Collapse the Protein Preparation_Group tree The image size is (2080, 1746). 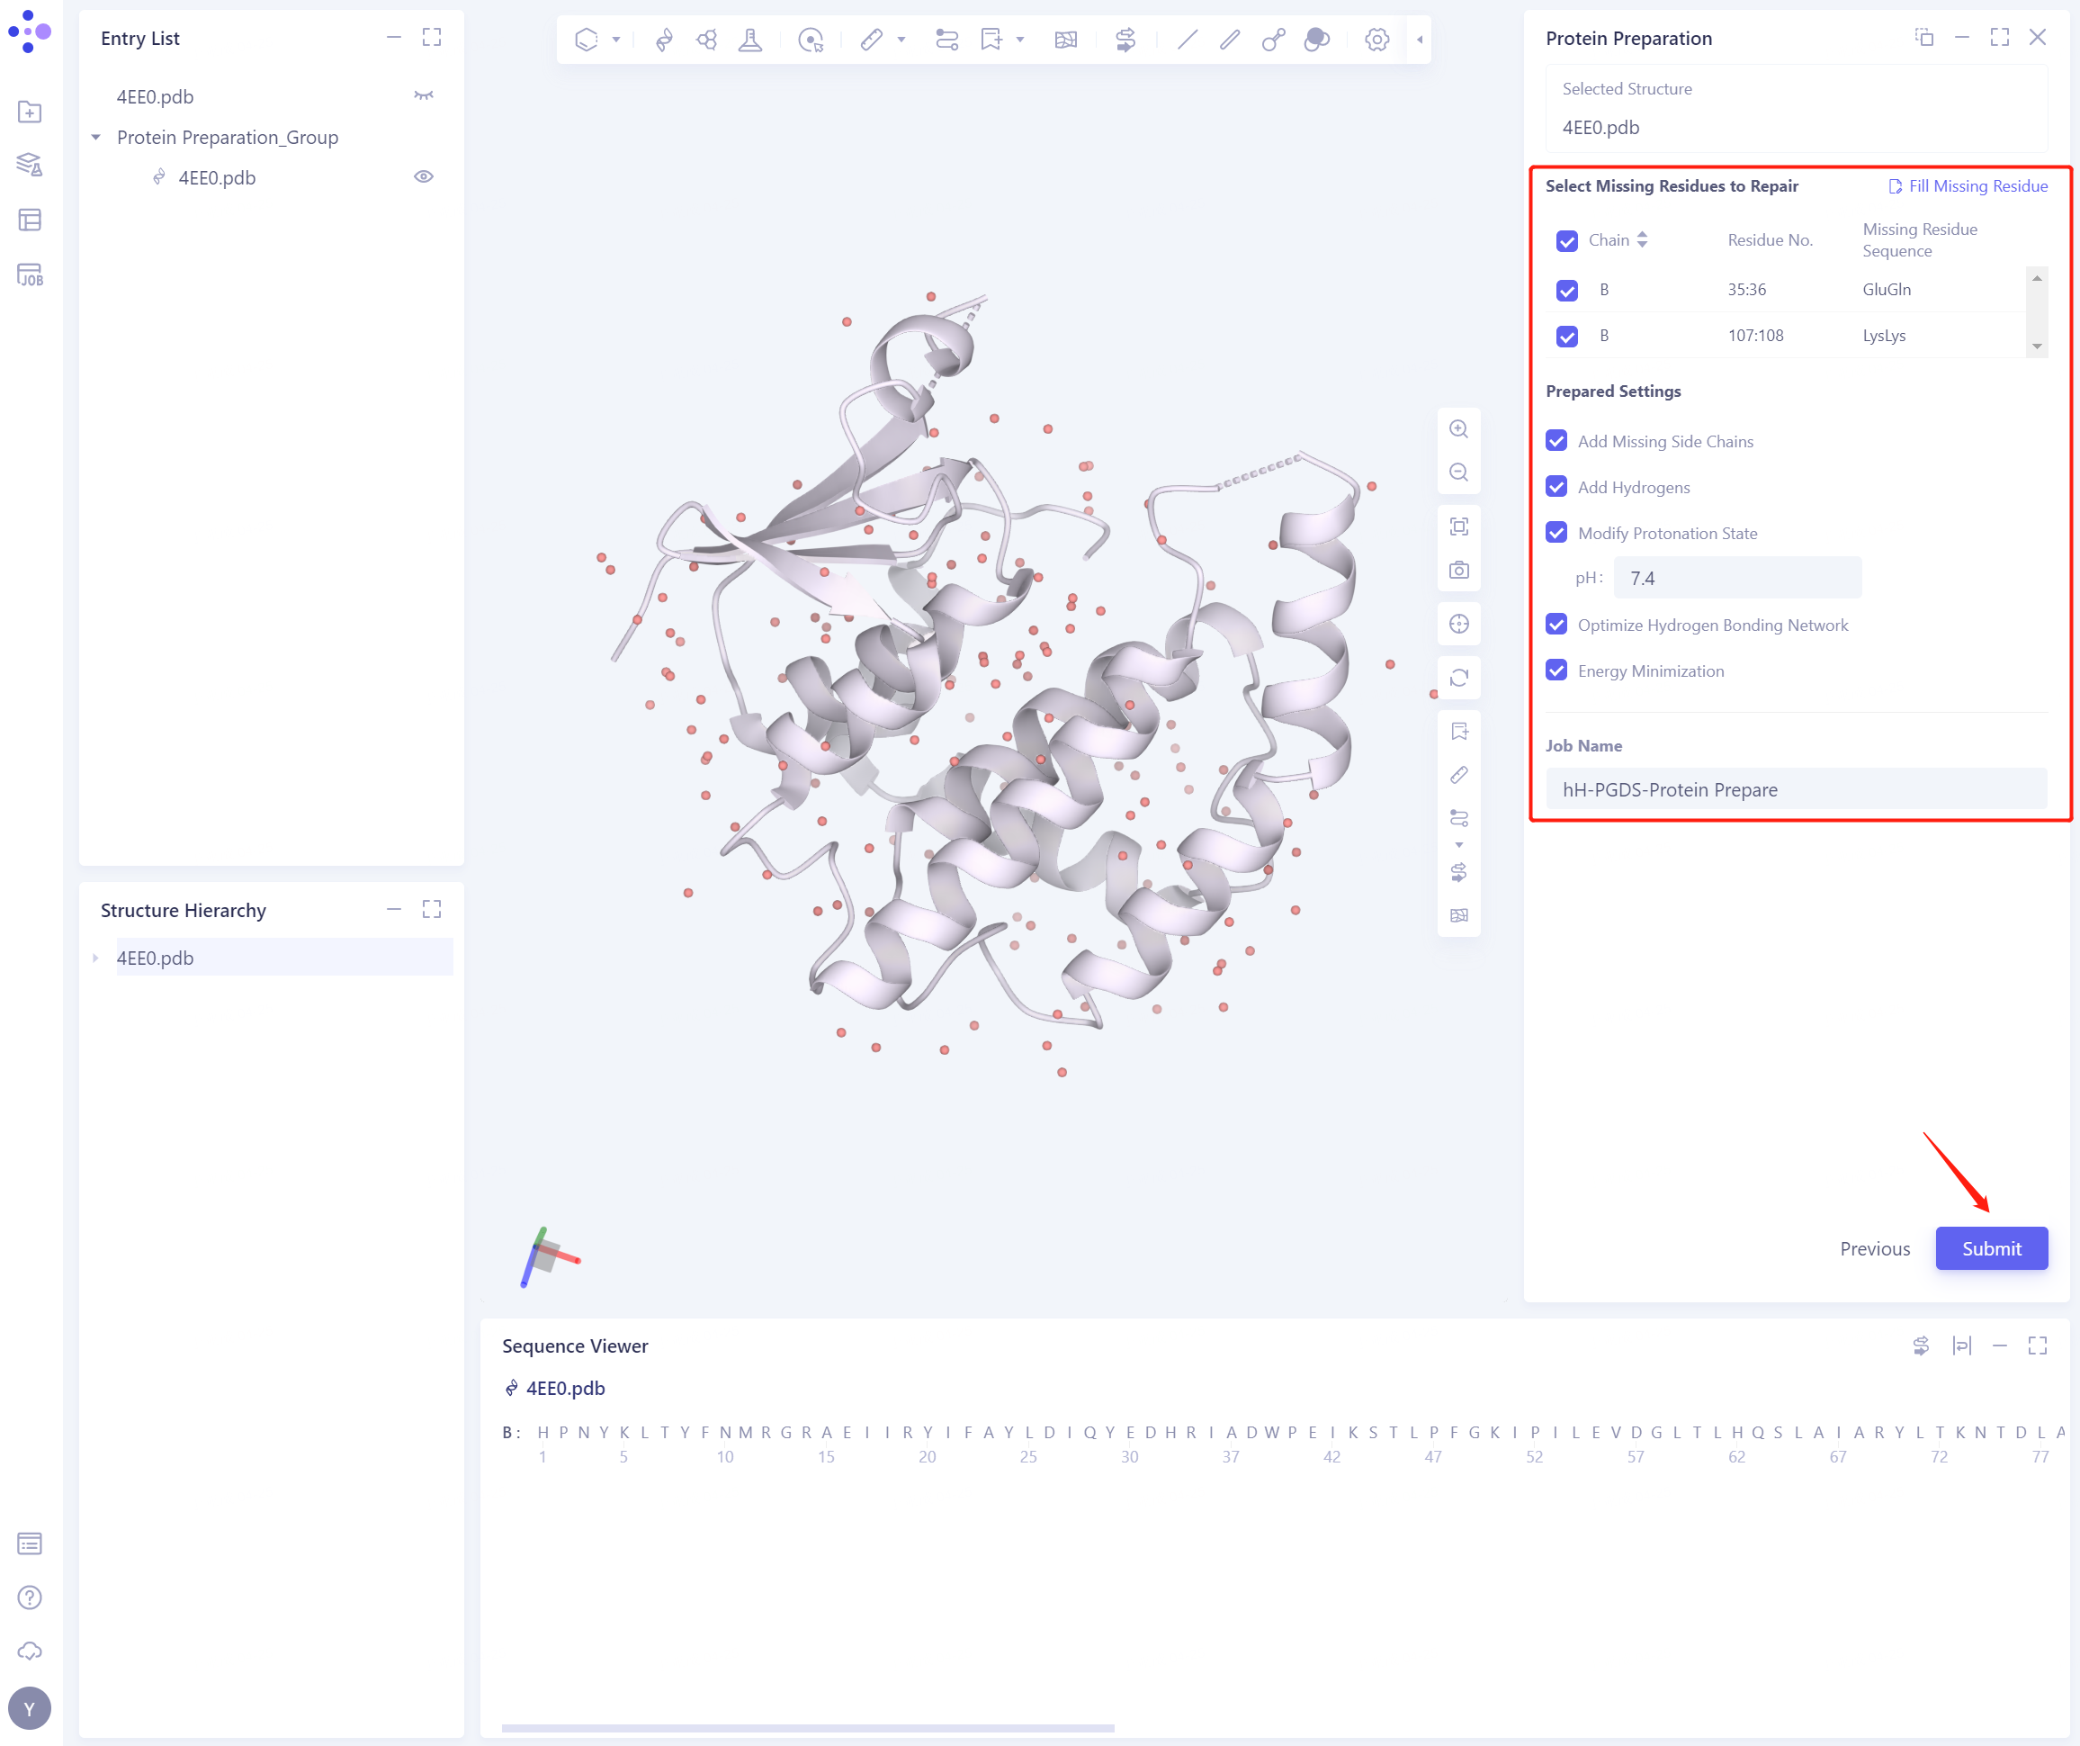96,138
